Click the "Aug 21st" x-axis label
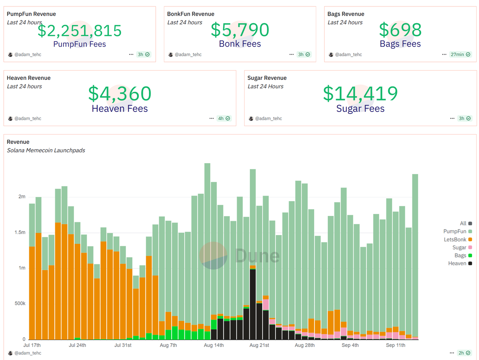479x360 pixels. (x=259, y=345)
